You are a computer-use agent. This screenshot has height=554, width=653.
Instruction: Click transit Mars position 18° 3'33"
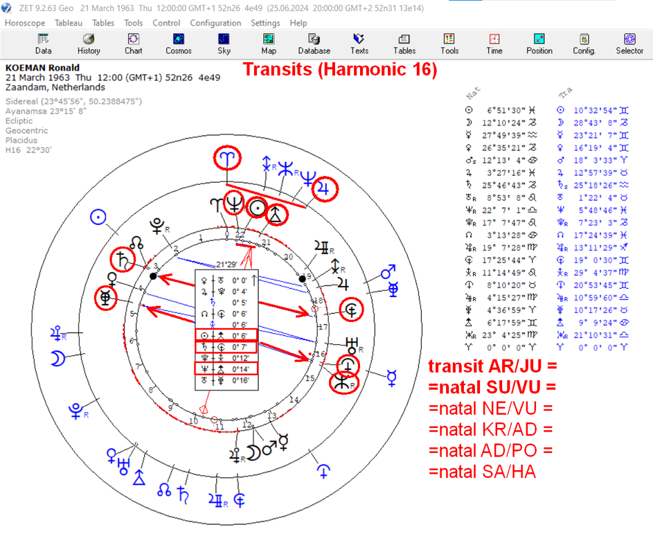(x=595, y=161)
